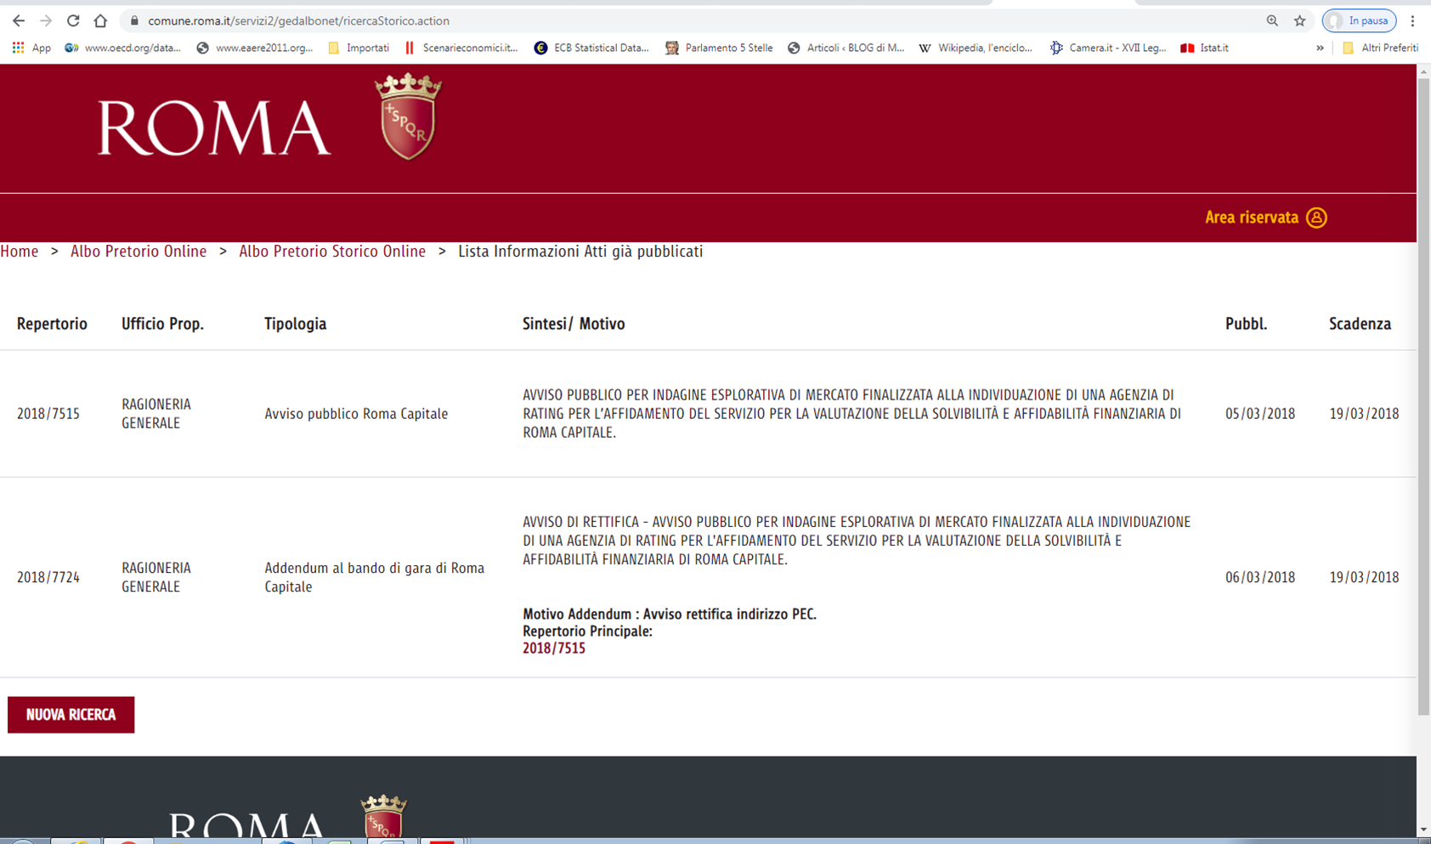The image size is (1431, 844).
Task: Click the Area riservata user icon
Action: click(x=1316, y=218)
